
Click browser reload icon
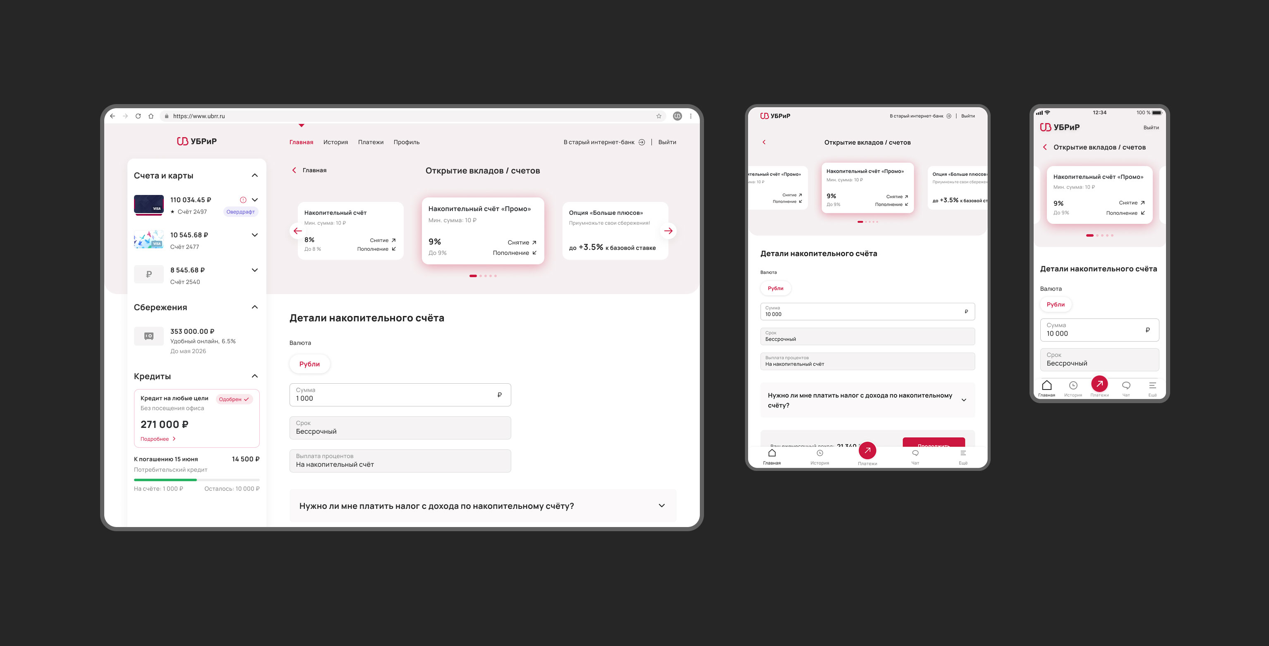point(138,116)
